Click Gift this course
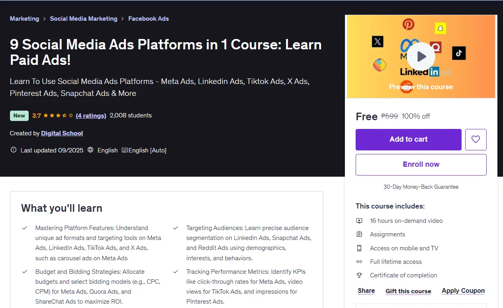This screenshot has height=308, width=503. click(x=408, y=291)
